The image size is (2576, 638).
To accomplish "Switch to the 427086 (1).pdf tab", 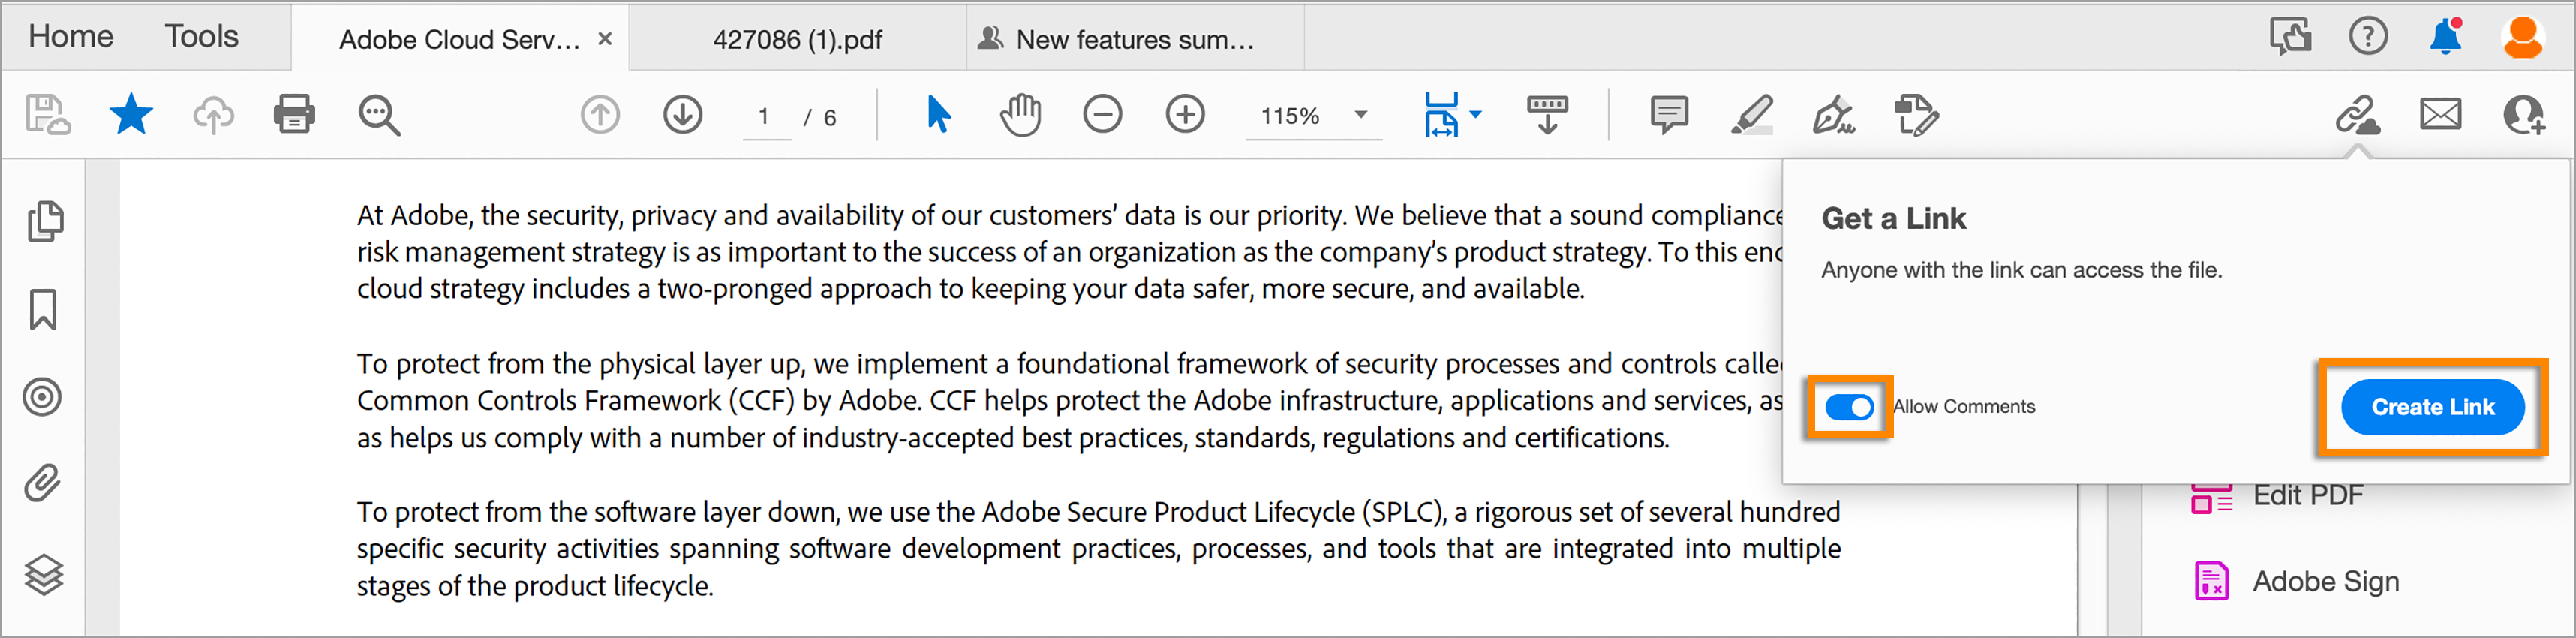I will [x=797, y=40].
